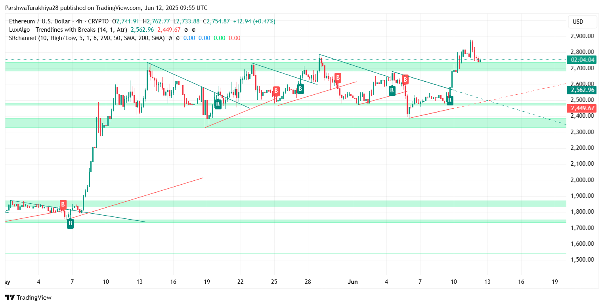The height and width of the screenshot is (306, 604).
Task: Select the green B break marker near May 20
Action: [x=218, y=104]
